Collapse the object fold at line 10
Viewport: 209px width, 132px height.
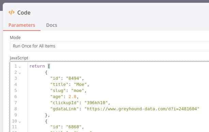point(20,122)
